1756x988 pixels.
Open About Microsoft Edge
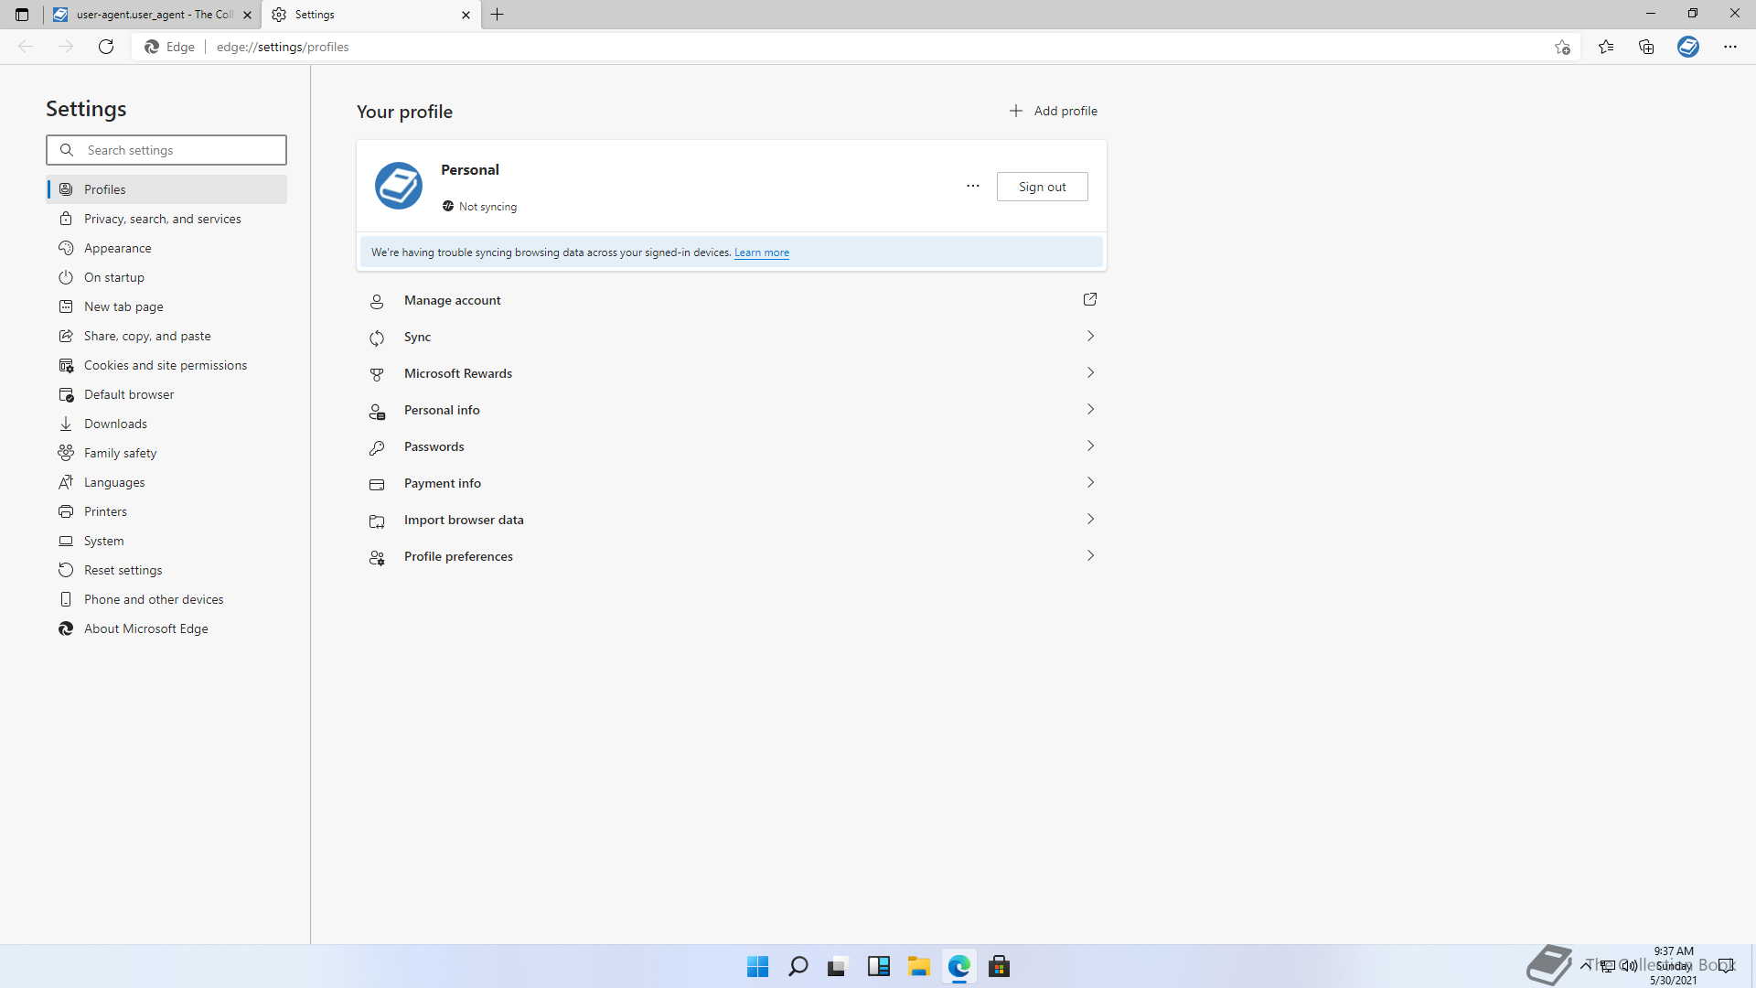[166, 628]
